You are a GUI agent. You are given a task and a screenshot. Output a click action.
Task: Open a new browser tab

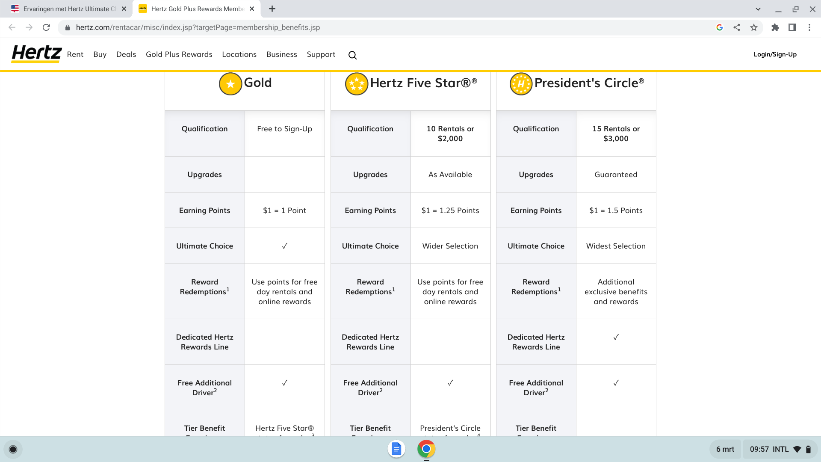(x=272, y=9)
